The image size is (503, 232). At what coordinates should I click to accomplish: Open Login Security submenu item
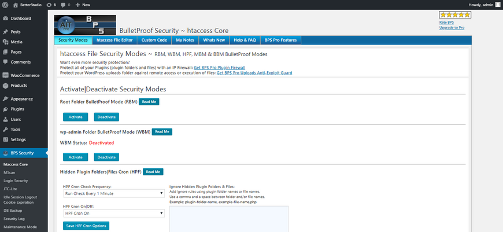coord(16,181)
